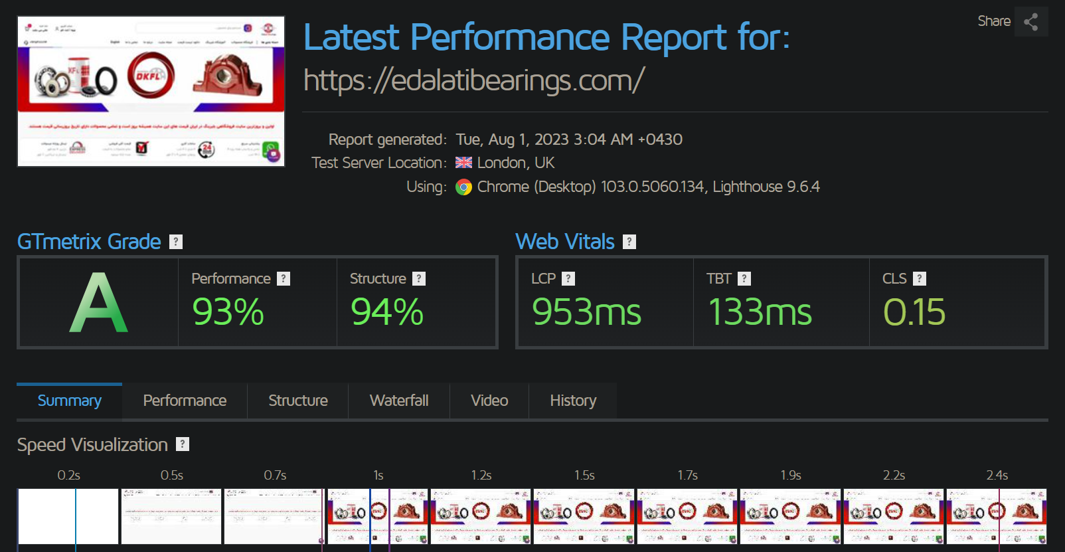Image resolution: width=1065 pixels, height=552 pixels.
Task: Open the Structure tab
Action: [297, 401]
